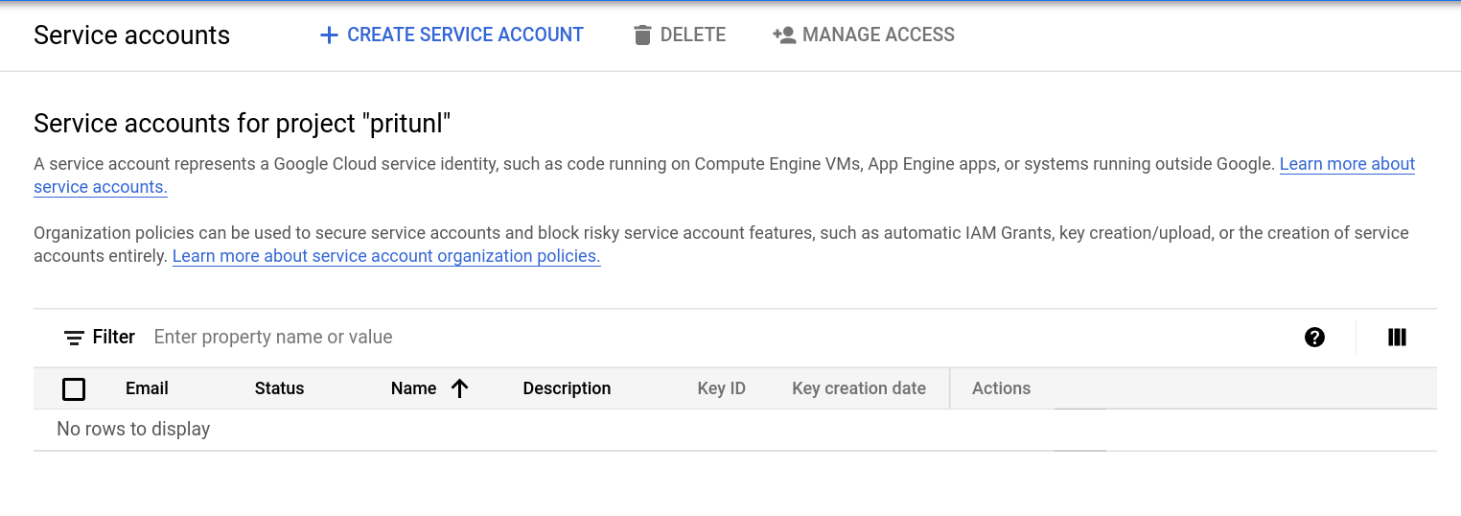This screenshot has height=516, width=1461.
Task: Toggle the select all rows checkbox
Action: click(x=74, y=388)
